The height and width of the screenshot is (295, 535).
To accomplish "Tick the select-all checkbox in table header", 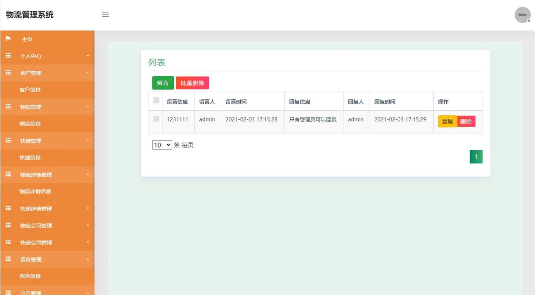I will tap(156, 100).
